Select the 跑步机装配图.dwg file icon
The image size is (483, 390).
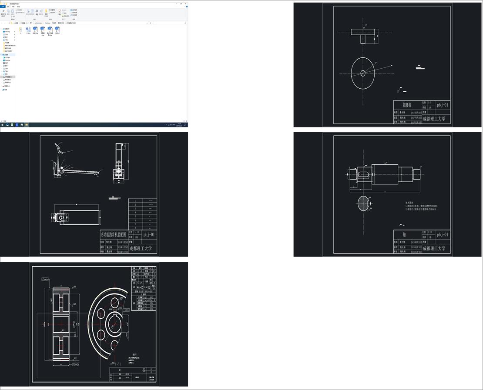click(x=50, y=29)
